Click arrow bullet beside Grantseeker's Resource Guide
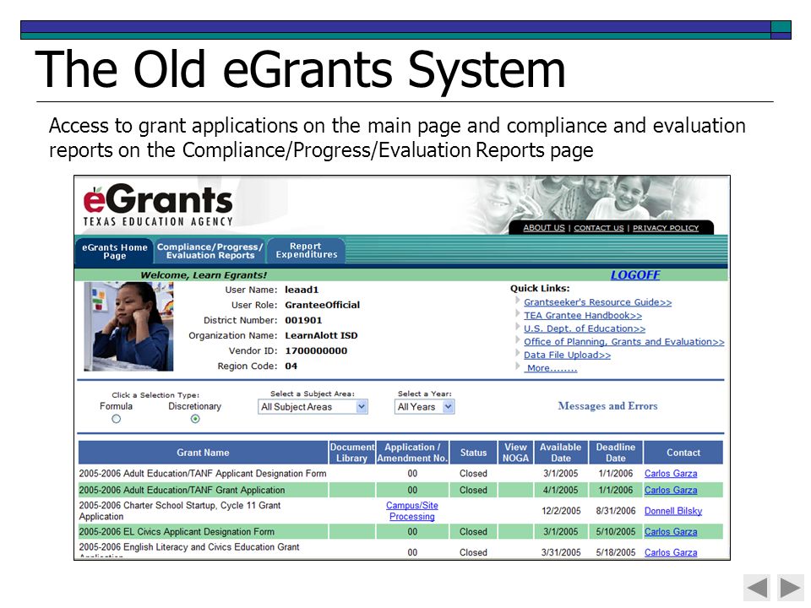This screenshot has width=811, height=608. [x=517, y=301]
